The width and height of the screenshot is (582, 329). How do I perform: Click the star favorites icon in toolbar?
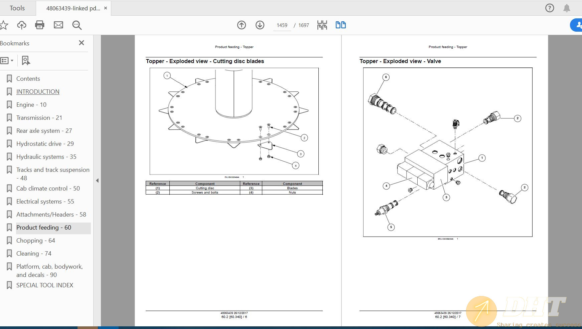click(4, 25)
